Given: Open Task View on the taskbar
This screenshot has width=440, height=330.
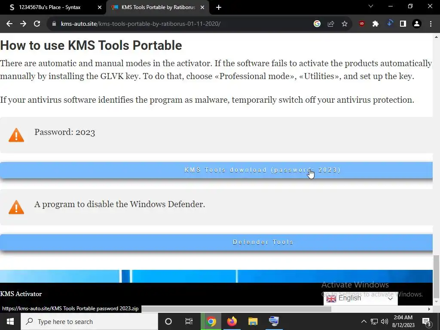Looking at the screenshot, I should click(x=189, y=321).
